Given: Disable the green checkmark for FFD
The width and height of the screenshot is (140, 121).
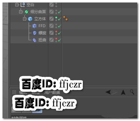Looking at the screenshot, I should pyautogui.click(x=59, y=26).
